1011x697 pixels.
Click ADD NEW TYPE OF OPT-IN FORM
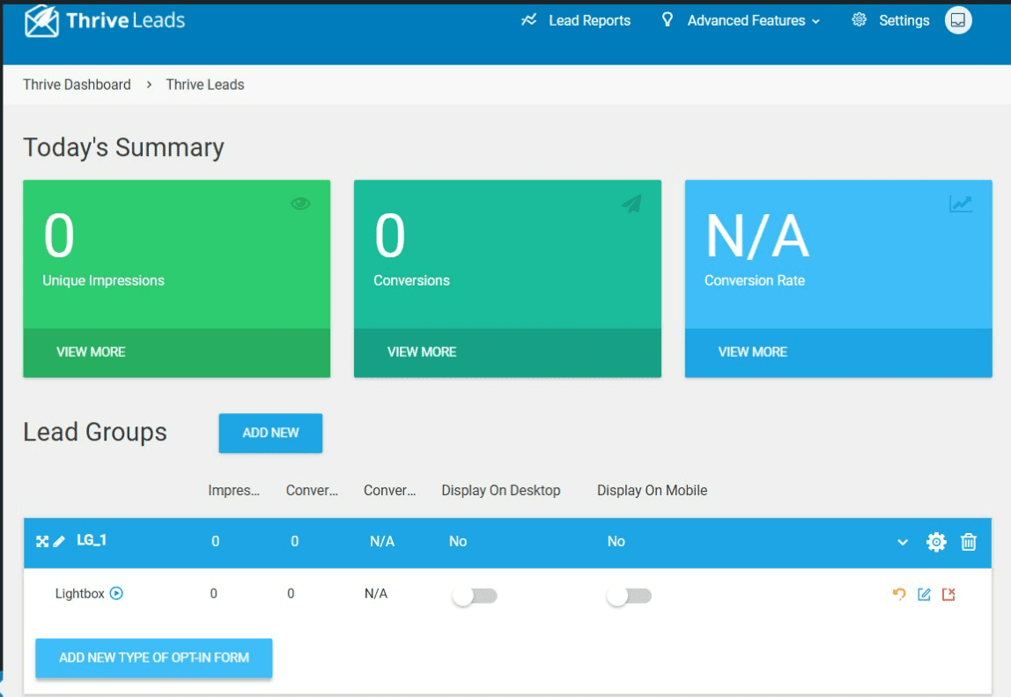pos(154,657)
